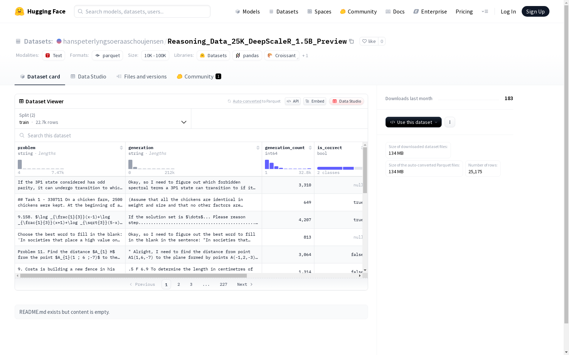Go to page 3 of viewer
This screenshot has height=355, width=569.
pos(191,284)
